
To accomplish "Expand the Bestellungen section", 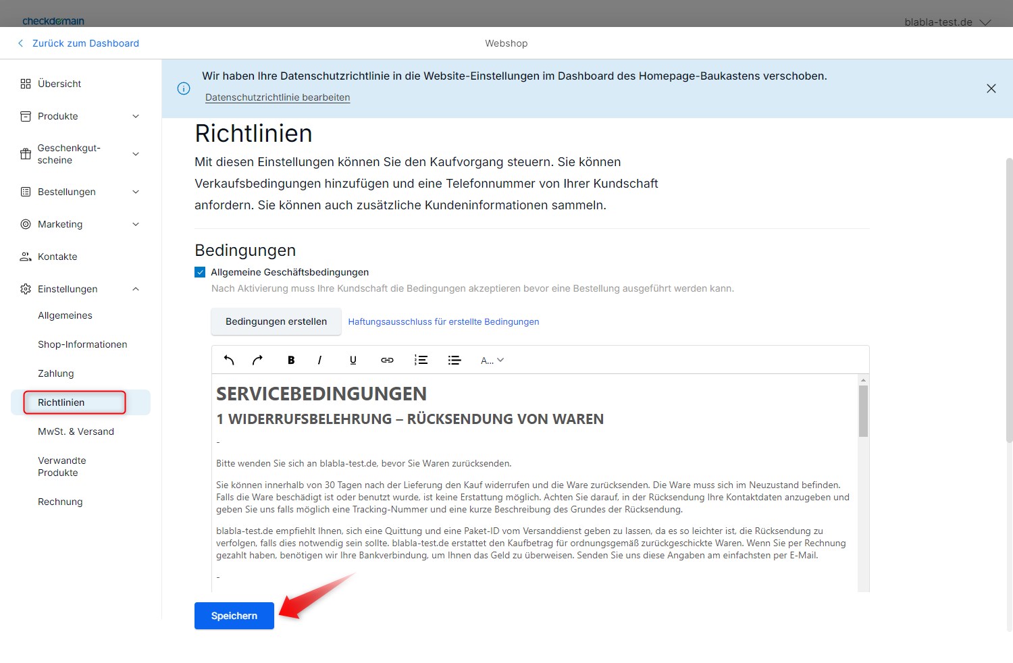I will (134, 191).
